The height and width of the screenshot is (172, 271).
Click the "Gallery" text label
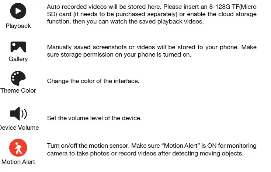(x=18, y=59)
